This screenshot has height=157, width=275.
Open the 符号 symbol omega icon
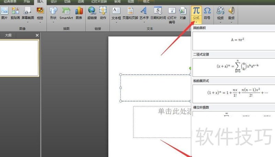click(x=207, y=11)
